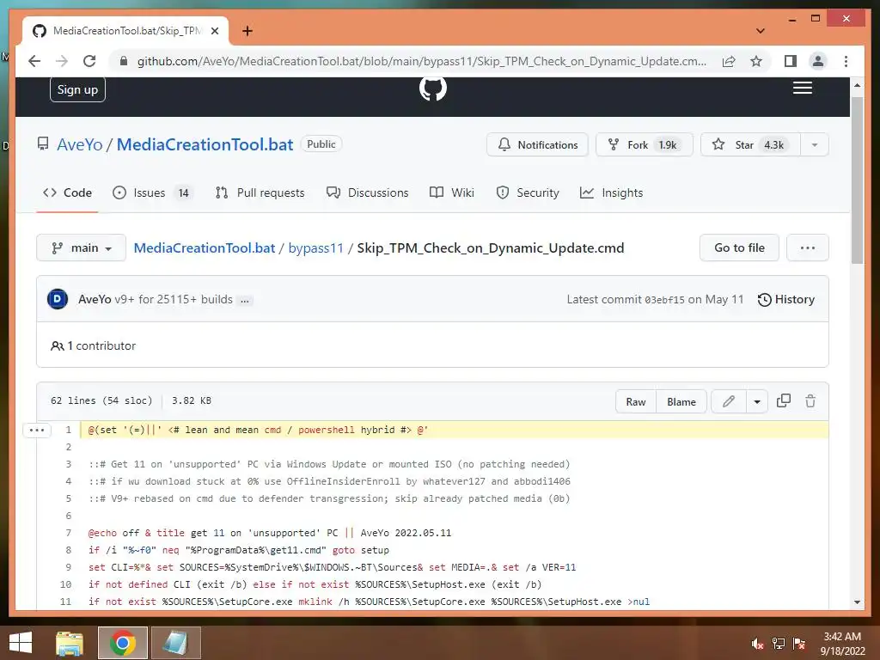The image size is (880, 660).
Task: Open the MediaCreationTool.bat repository title link
Action: 205,144
